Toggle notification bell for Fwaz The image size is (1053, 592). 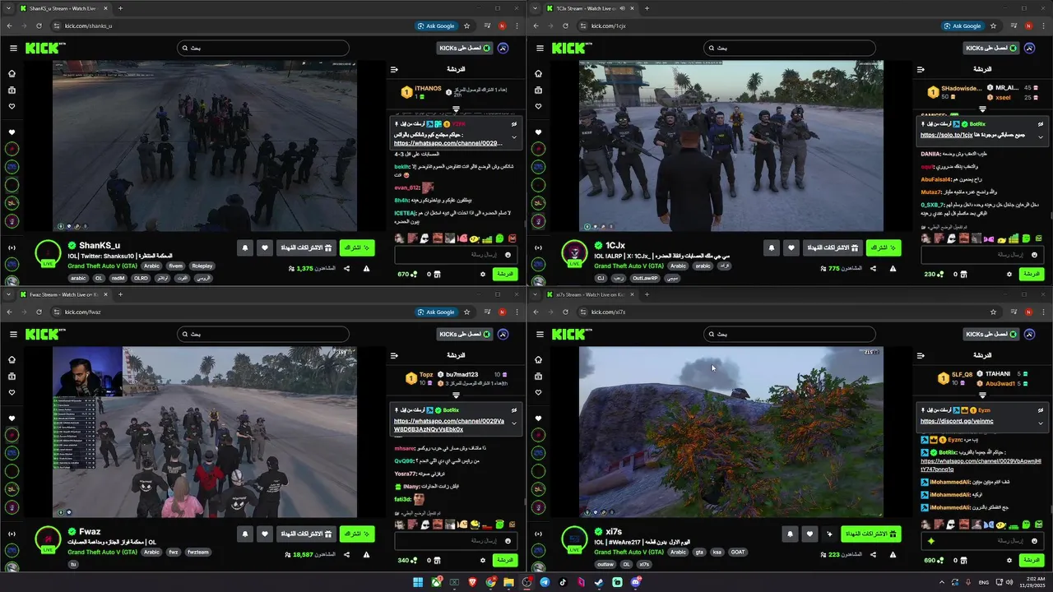244,534
